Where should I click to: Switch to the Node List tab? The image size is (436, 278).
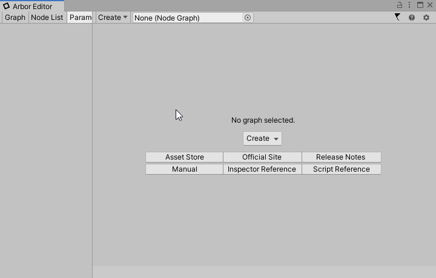point(47,18)
